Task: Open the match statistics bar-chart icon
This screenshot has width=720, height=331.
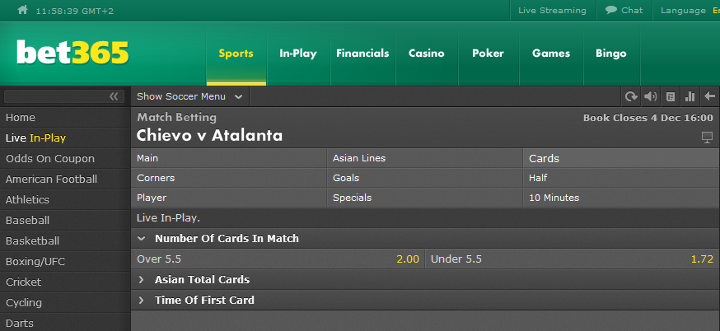Action: [690, 96]
